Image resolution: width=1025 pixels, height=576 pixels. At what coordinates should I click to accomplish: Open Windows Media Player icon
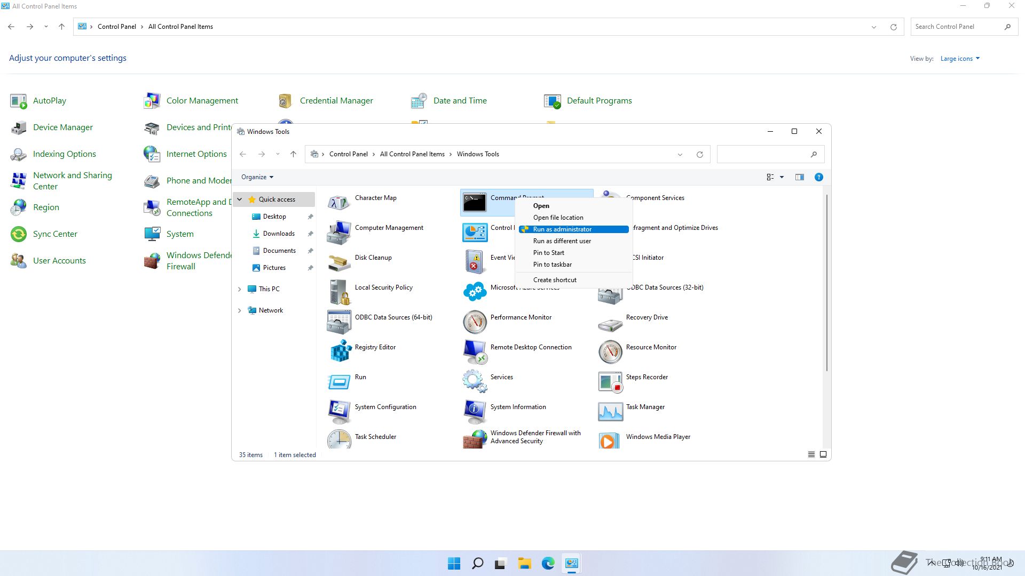click(610, 439)
